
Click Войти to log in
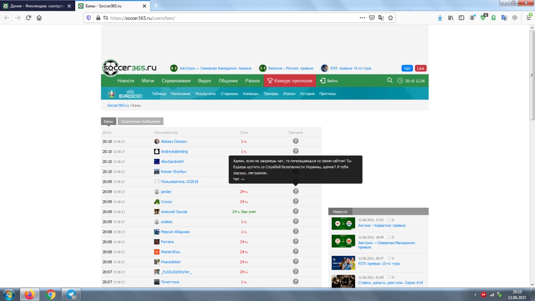[329, 81]
